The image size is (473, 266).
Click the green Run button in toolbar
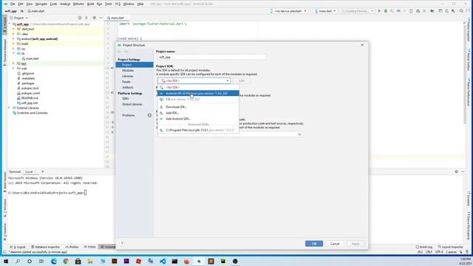pos(379,11)
